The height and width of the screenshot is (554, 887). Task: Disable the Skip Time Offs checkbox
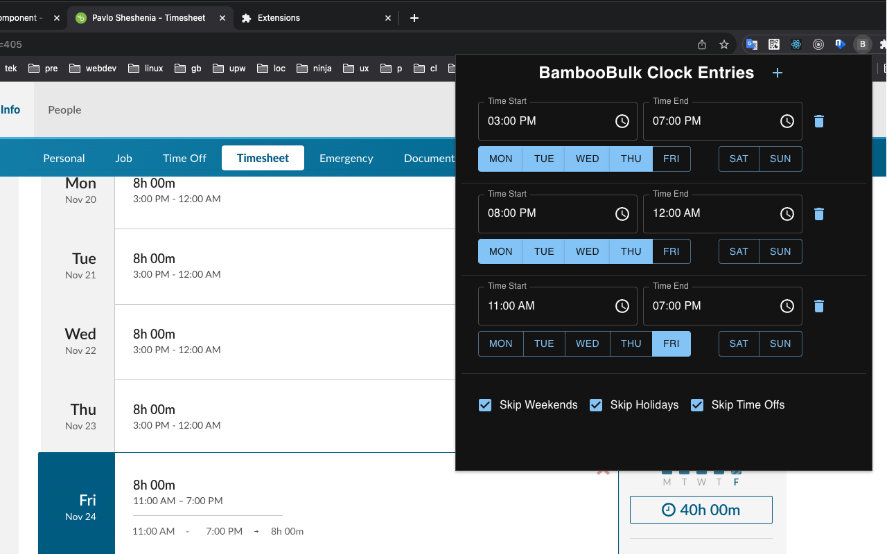[x=697, y=405]
